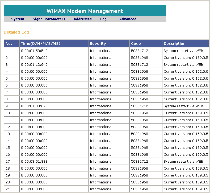Click the No. column header
This screenshot has height=193, width=210.
tap(11, 43)
